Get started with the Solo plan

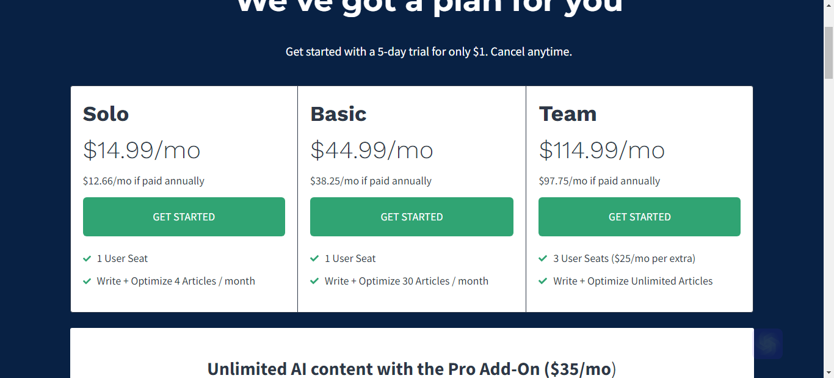tap(184, 217)
